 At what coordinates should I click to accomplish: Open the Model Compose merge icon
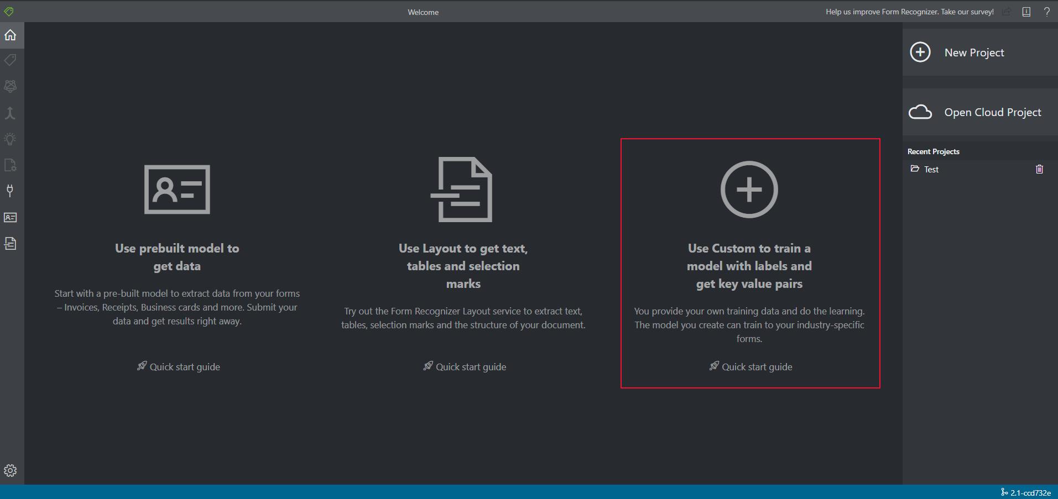(x=11, y=113)
